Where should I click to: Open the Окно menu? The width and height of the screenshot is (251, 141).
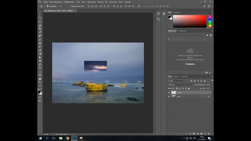[120, 2]
